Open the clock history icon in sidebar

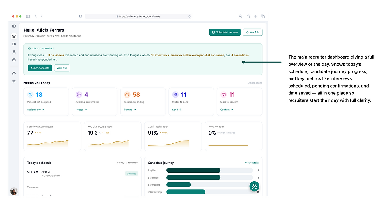[14, 73]
